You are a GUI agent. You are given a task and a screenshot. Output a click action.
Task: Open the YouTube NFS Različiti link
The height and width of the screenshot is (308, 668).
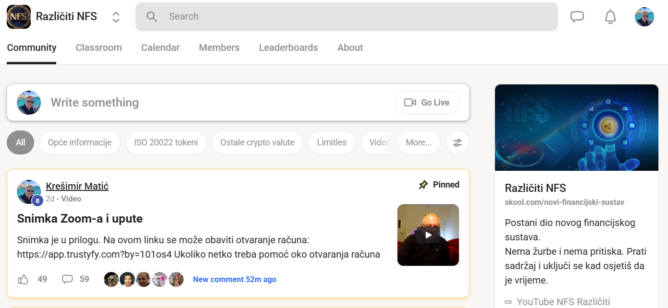[563, 302]
